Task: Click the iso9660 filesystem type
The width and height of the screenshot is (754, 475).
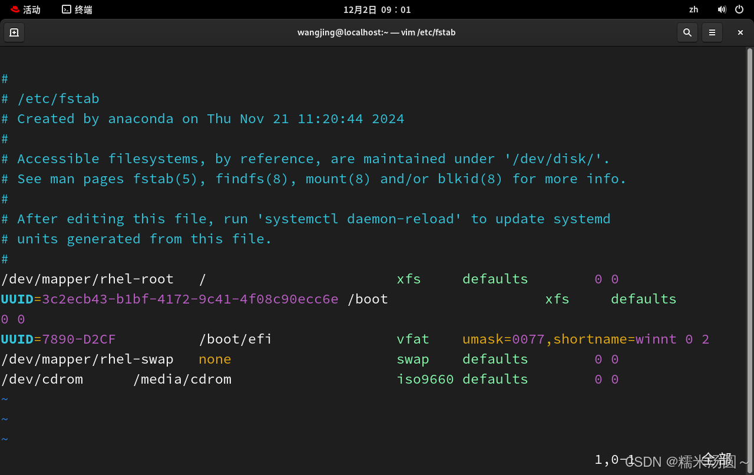Action: point(425,379)
